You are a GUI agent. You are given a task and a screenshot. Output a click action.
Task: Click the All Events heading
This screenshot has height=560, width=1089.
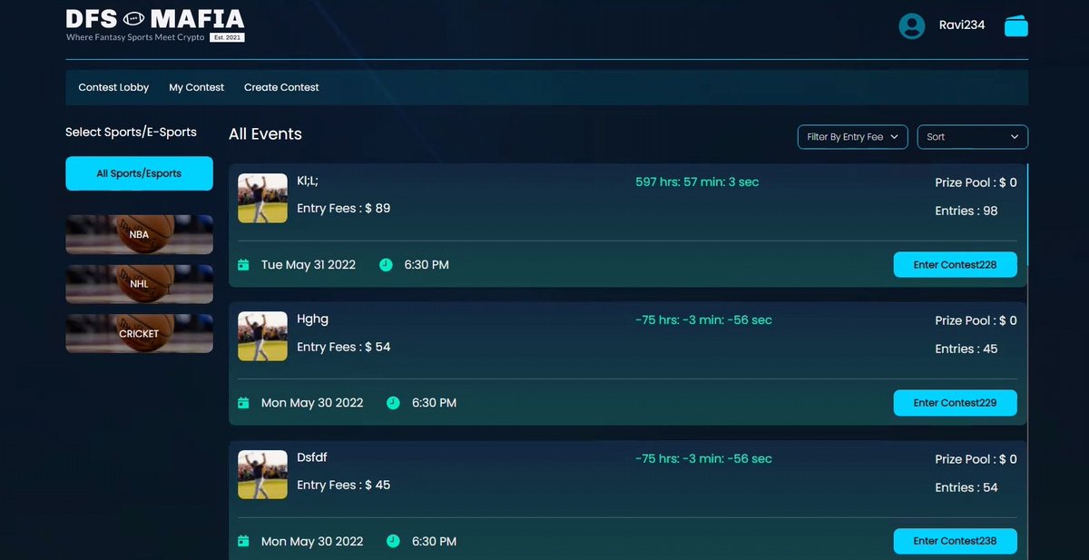point(265,134)
